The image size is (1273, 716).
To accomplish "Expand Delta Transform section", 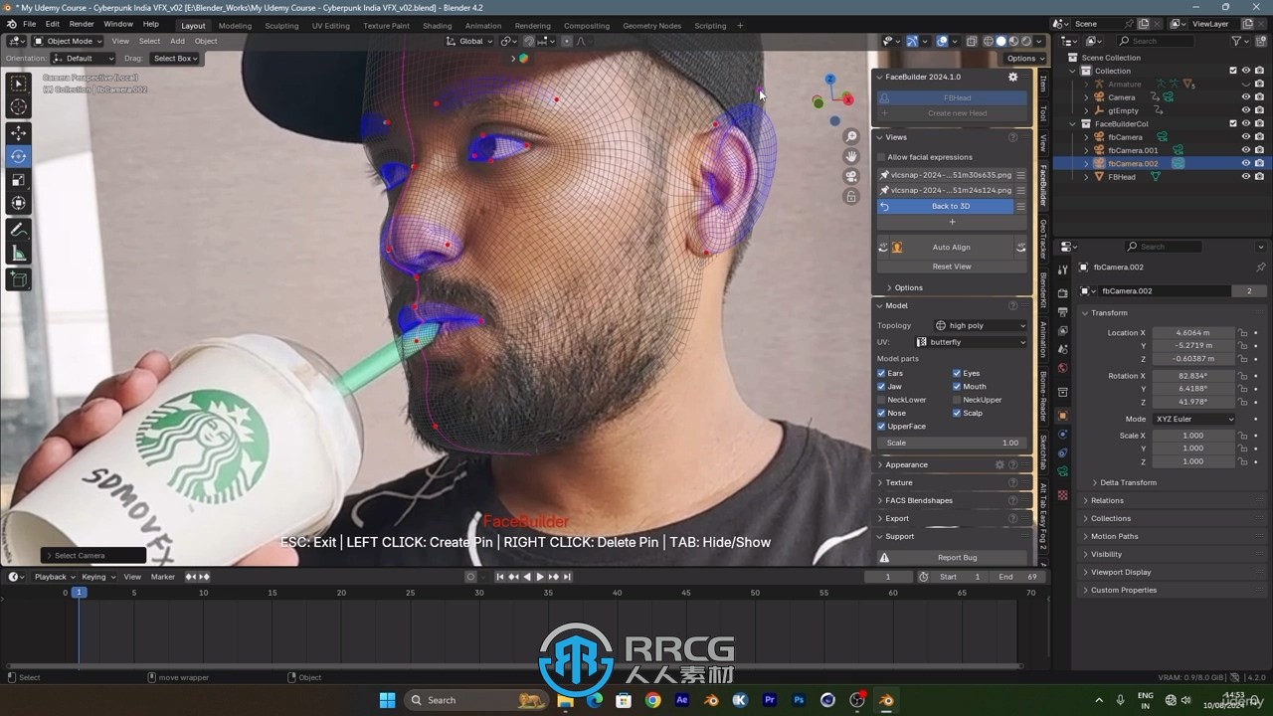I will (1128, 482).
